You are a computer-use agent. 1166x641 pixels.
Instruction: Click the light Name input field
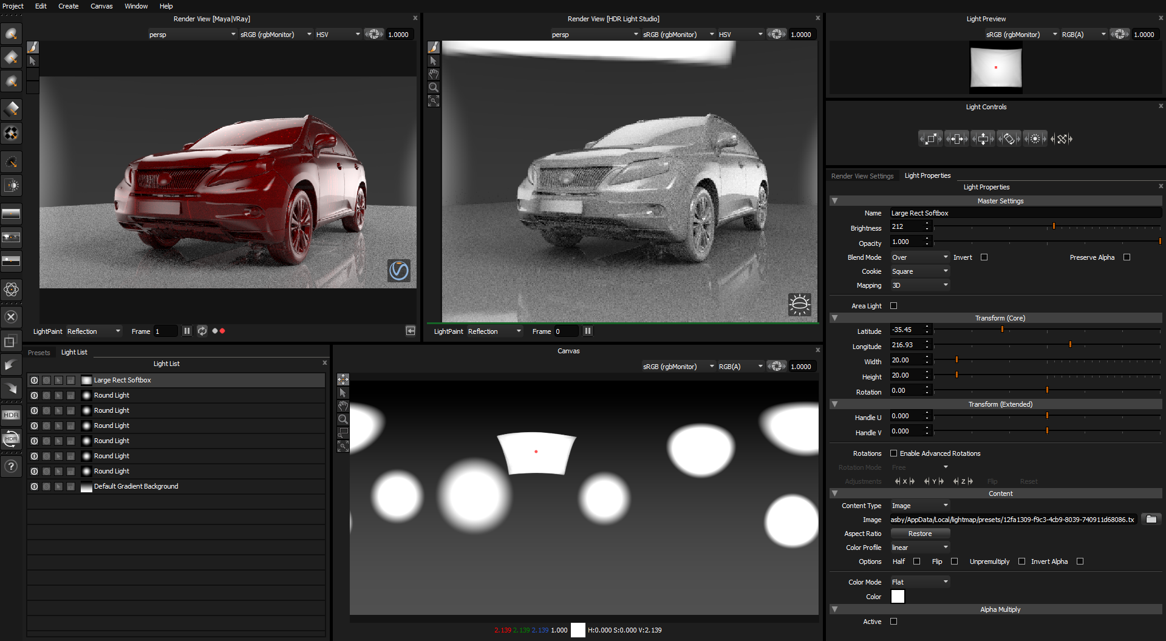click(x=1026, y=213)
